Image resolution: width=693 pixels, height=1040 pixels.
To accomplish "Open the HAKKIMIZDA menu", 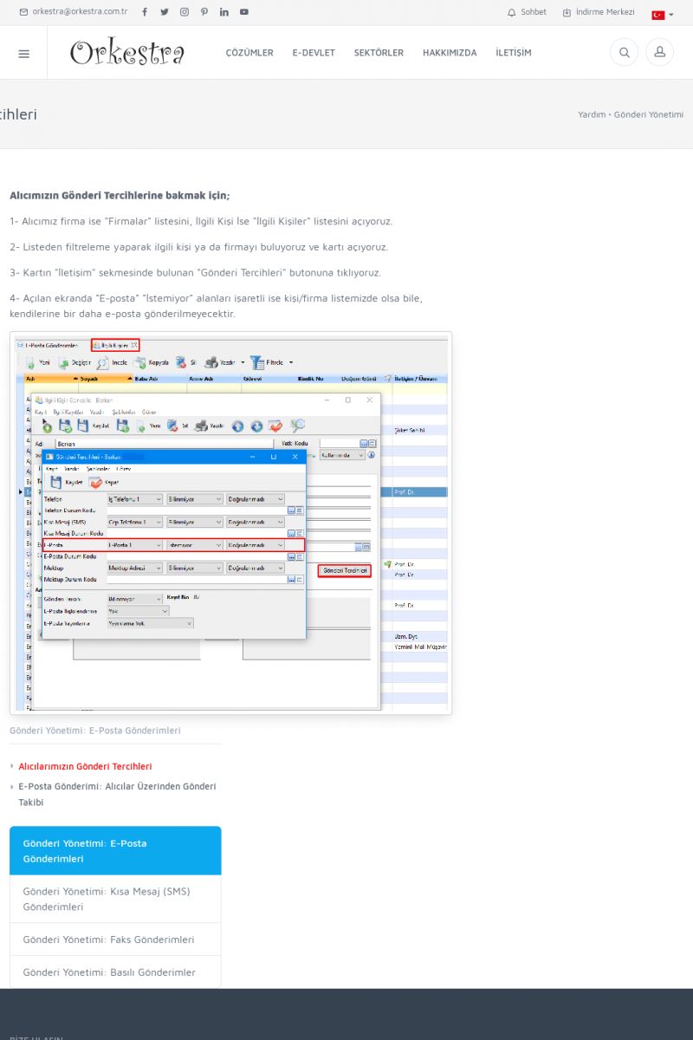I will click(x=450, y=53).
